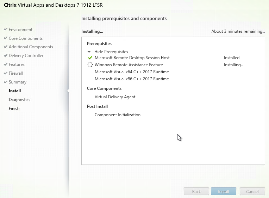Click the Install button at bottom
269x198 pixels.
[224, 192]
